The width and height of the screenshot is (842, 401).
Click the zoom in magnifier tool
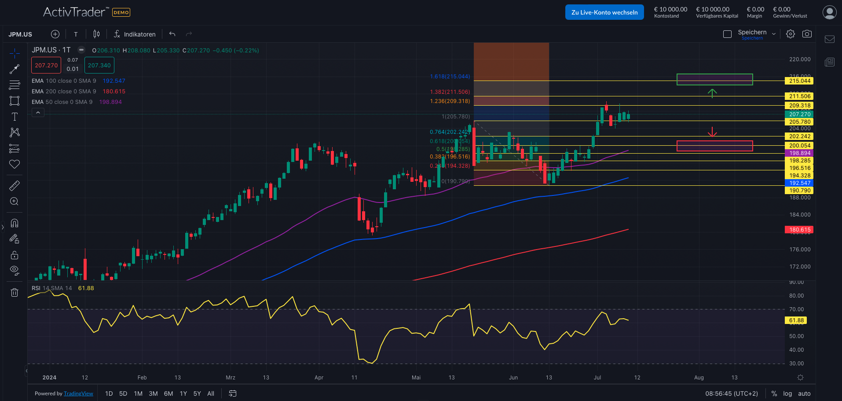click(15, 202)
